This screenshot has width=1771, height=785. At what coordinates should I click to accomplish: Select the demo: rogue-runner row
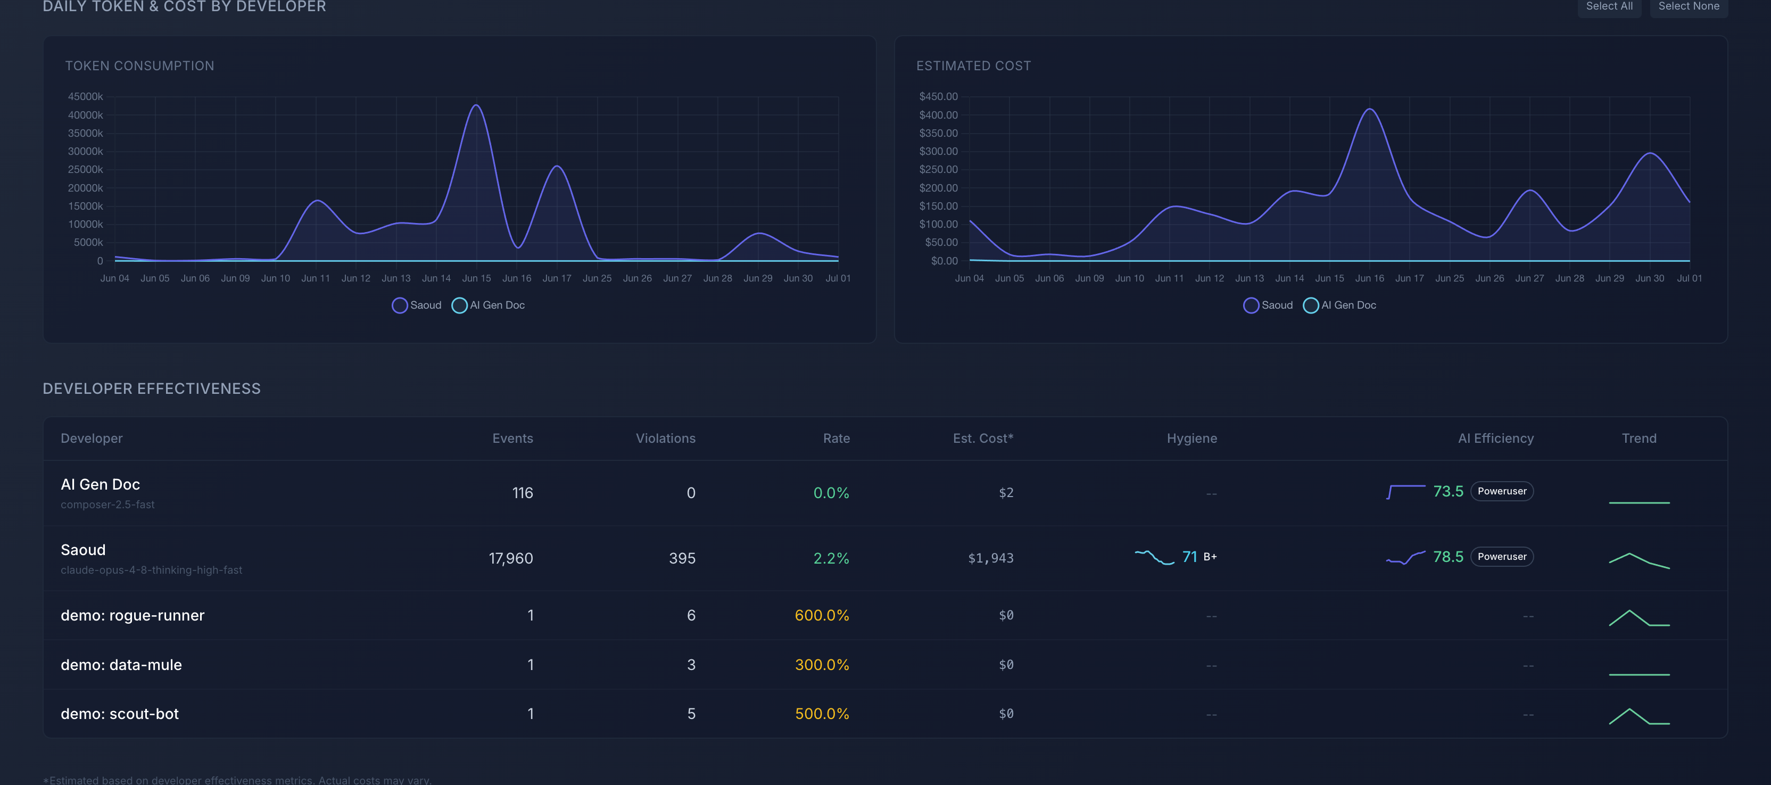[x=885, y=615]
